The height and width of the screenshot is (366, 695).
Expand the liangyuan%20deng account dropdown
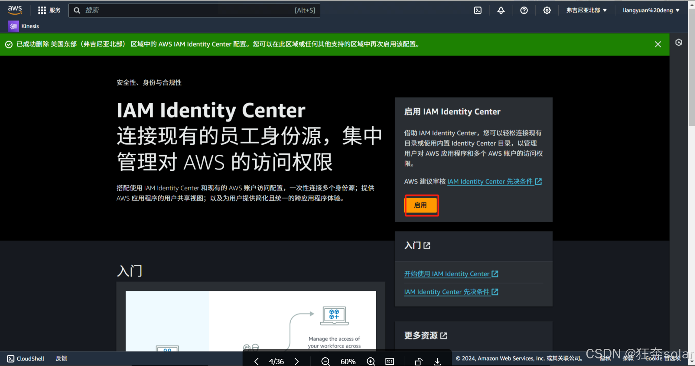(x=651, y=10)
